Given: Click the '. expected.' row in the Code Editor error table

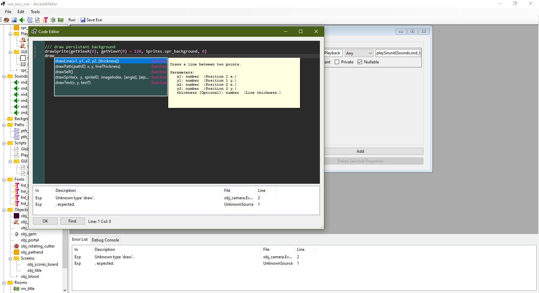Looking at the screenshot, I should pos(176,204).
